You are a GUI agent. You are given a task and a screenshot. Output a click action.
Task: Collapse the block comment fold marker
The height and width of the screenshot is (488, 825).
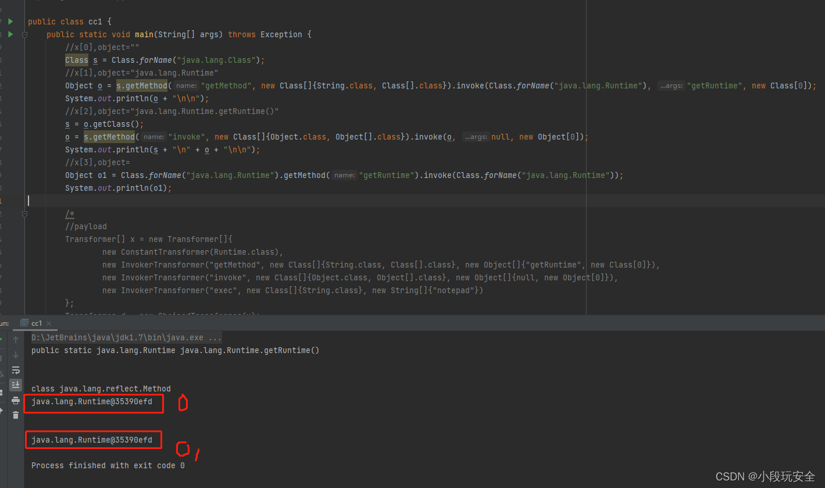pyautogui.click(x=24, y=213)
